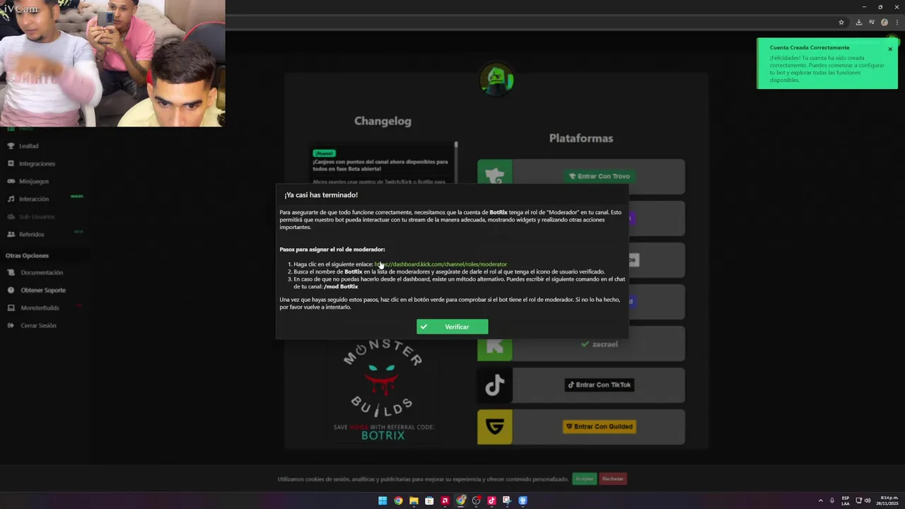The height and width of the screenshot is (509, 905).
Task: Open AMD Software taskbar icon
Action: click(445, 501)
